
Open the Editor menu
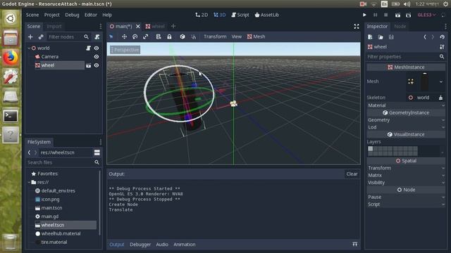(91, 15)
